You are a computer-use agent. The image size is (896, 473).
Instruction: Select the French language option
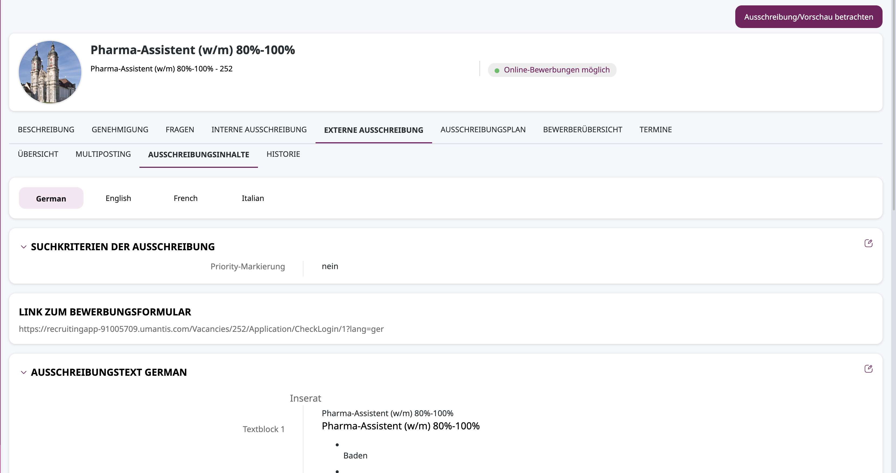[185, 198]
